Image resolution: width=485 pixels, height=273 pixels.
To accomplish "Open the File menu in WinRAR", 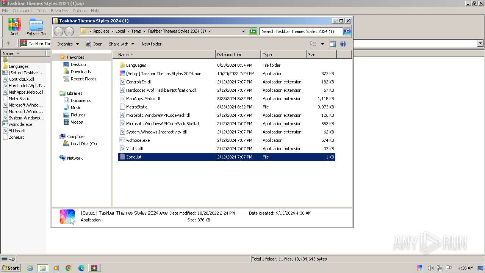I will tap(5, 11).
